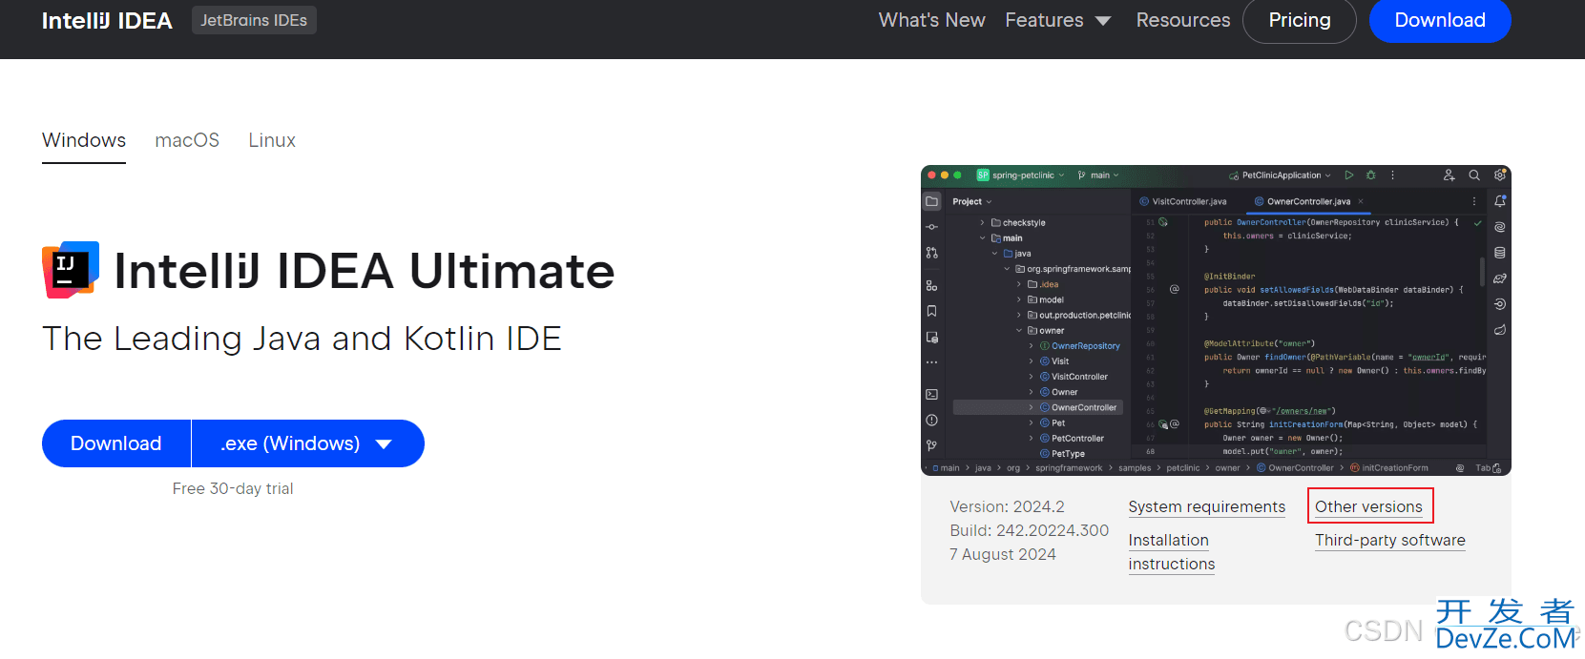
Task: Open the .exe (Windows) installer type dropdown
Action: [x=307, y=443]
